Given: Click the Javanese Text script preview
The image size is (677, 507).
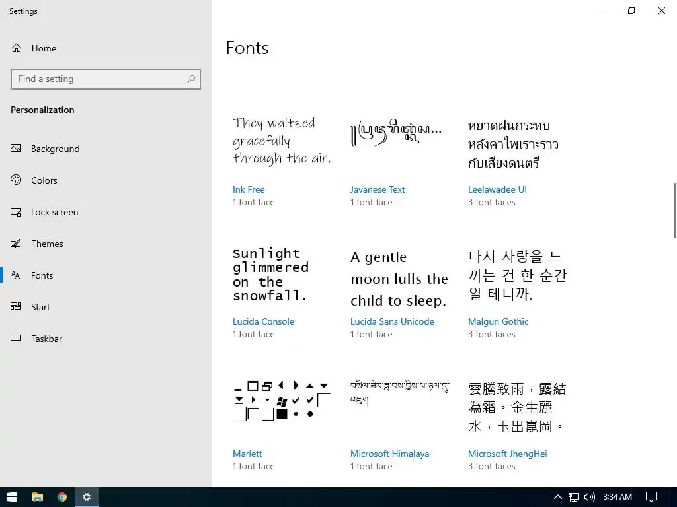Looking at the screenshot, I should point(396,132).
